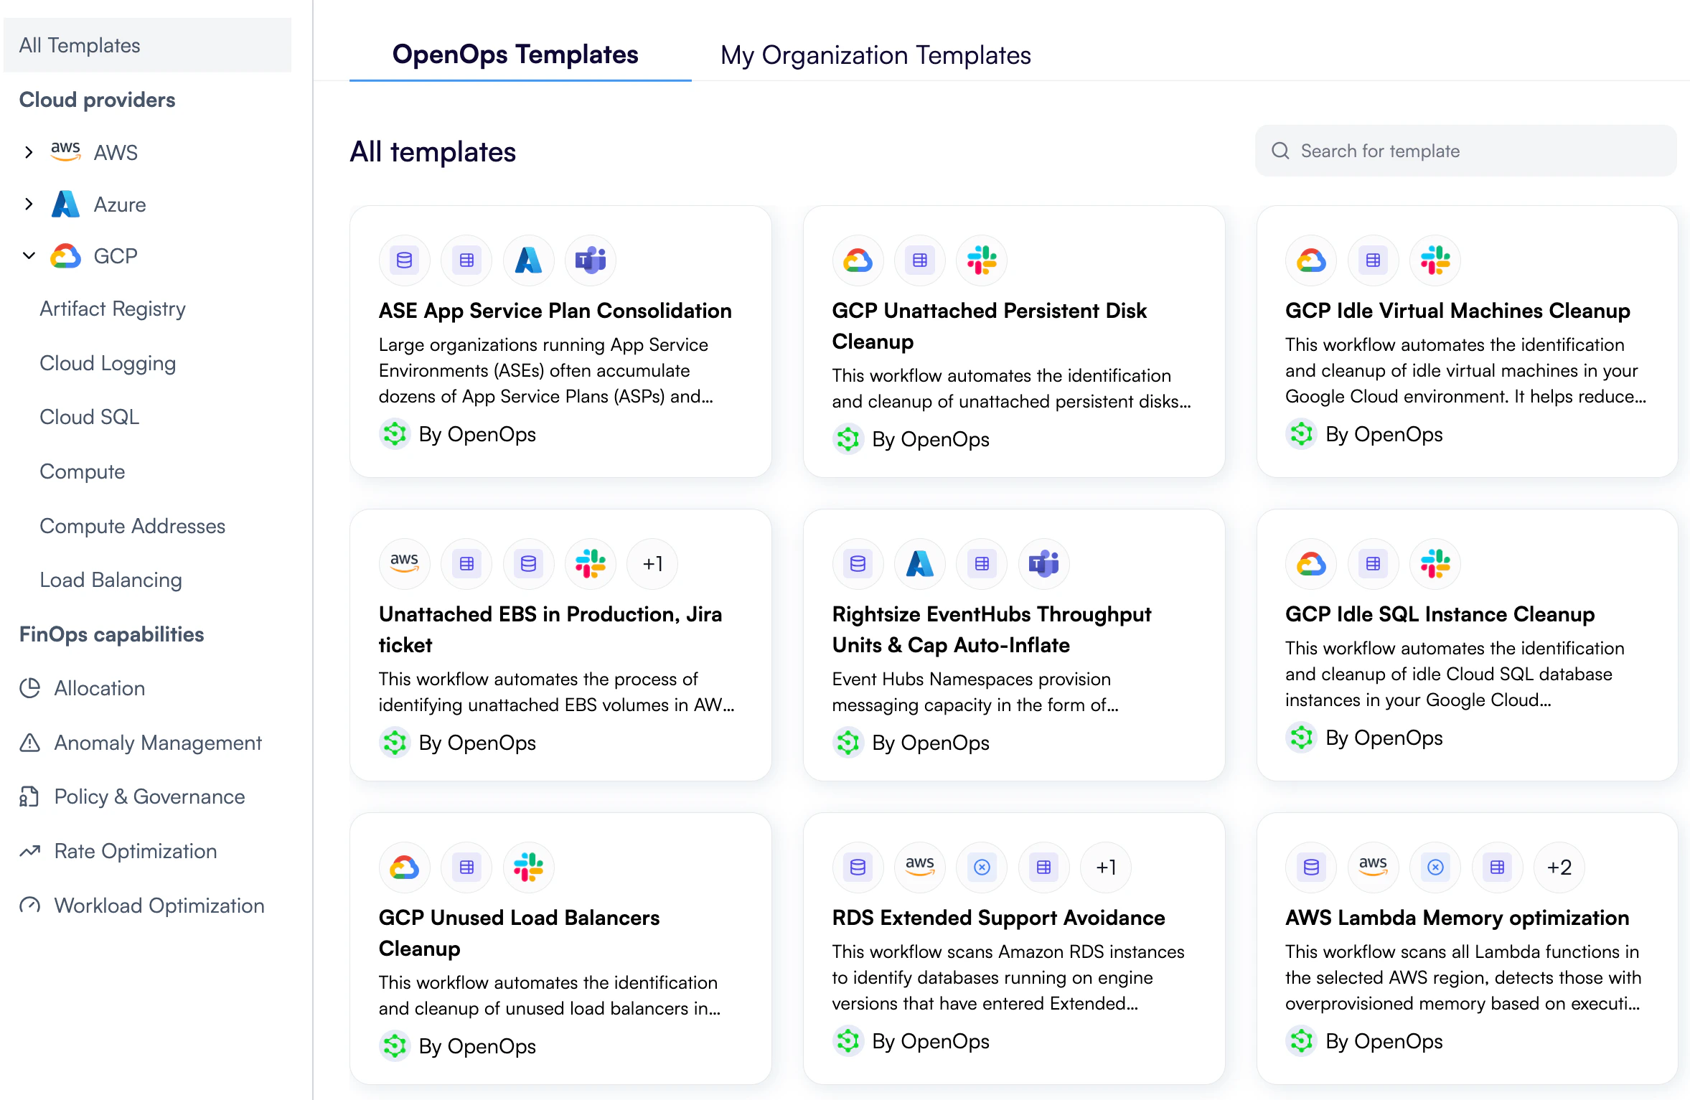Click the OpenOps logo next to By OpenOps on RDS card
This screenshot has height=1100, width=1690.
coord(848,1041)
